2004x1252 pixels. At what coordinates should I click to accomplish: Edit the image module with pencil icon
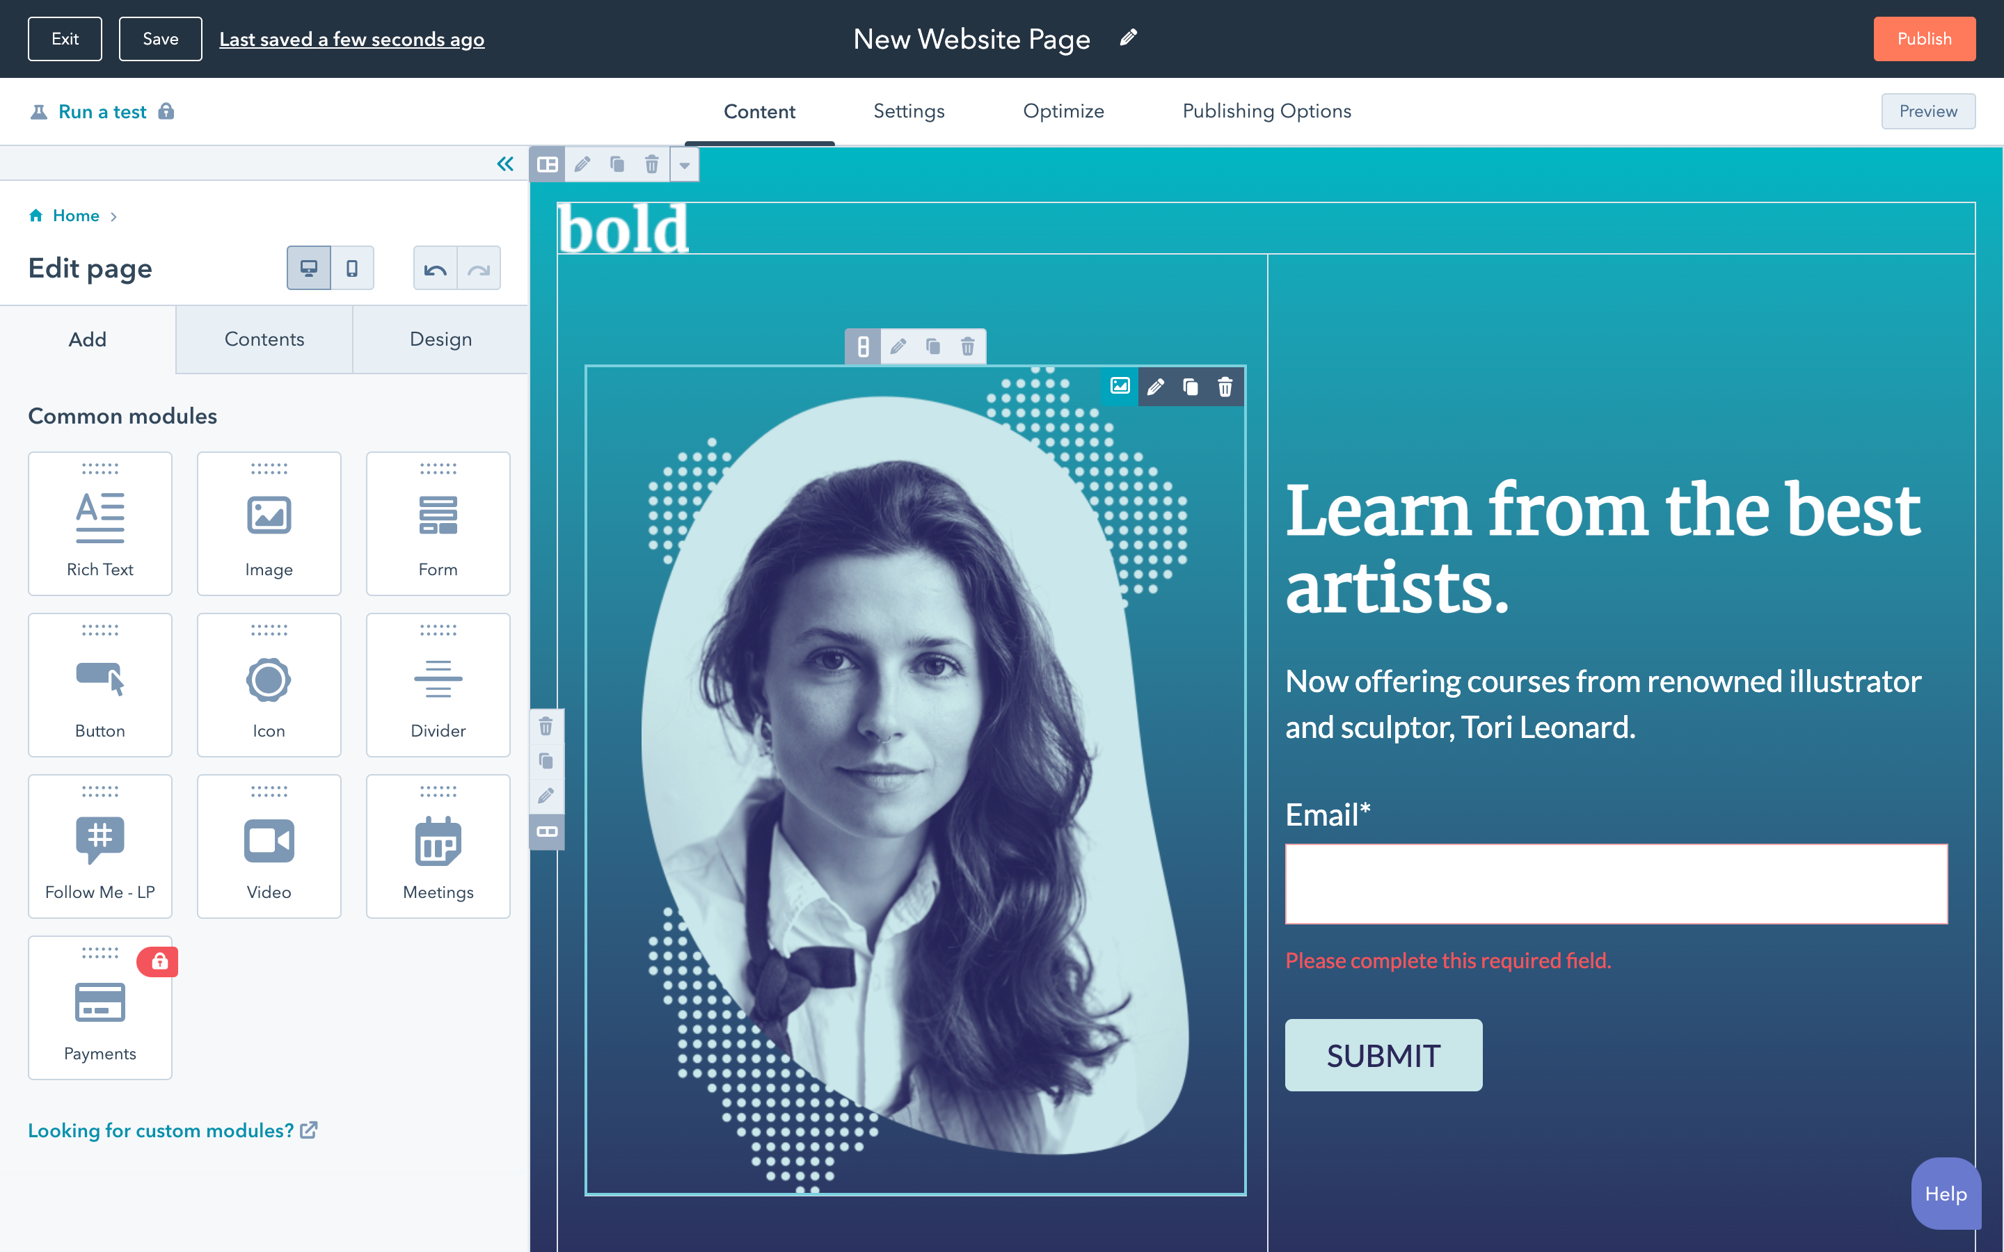1155,387
